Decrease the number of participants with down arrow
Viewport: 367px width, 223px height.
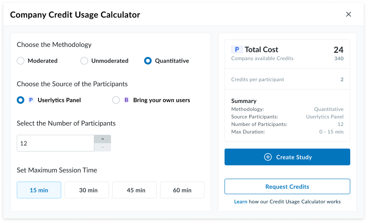pos(103,147)
